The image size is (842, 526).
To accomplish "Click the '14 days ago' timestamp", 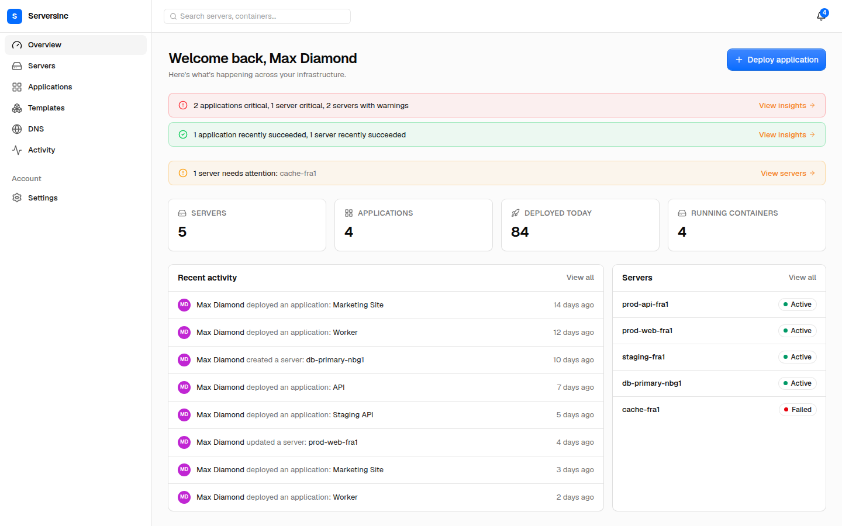I will (x=574, y=305).
